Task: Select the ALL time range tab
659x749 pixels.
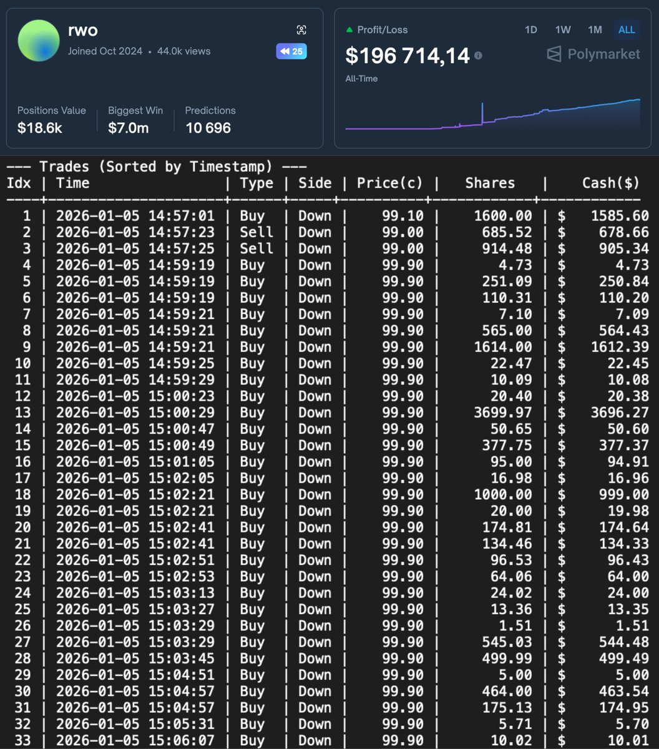Action: [627, 30]
